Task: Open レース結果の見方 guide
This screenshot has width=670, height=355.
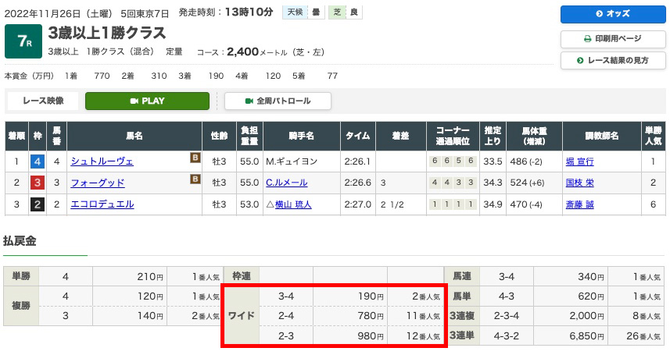Action: click(612, 60)
